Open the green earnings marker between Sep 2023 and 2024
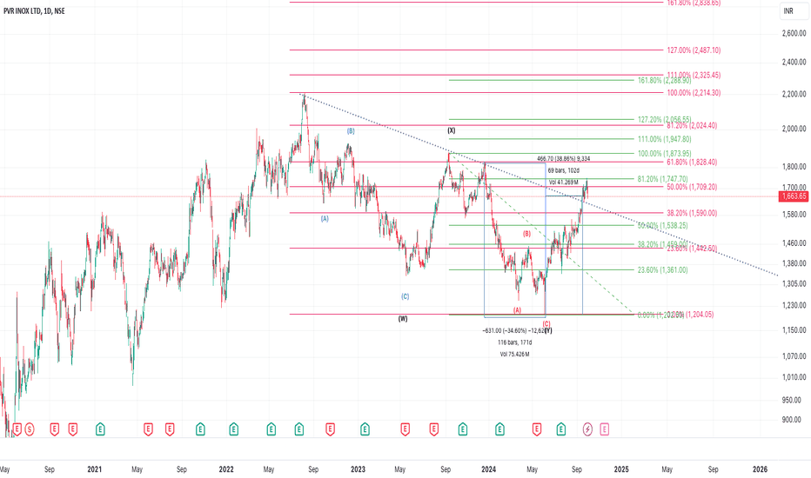Image resolution: width=811 pixels, height=478 pixels. (463, 429)
